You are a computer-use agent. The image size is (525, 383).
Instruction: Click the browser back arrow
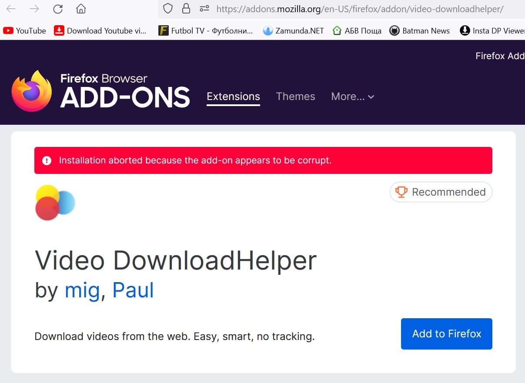coord(11,9)
